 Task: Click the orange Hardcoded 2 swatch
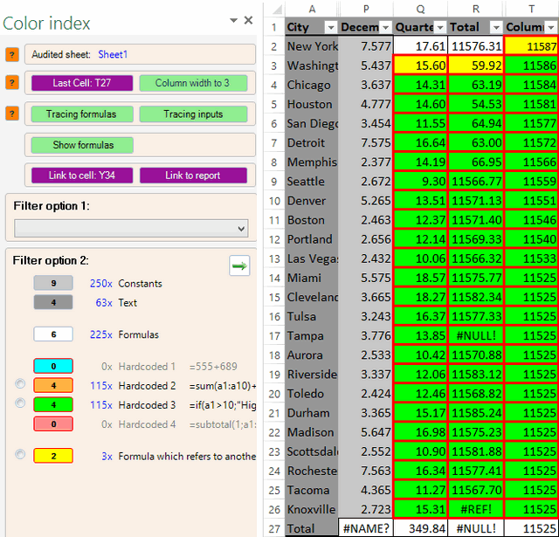53,386
